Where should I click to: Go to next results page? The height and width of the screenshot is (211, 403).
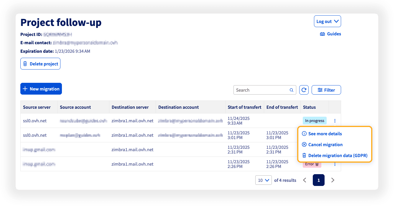[x=333, y=180]
